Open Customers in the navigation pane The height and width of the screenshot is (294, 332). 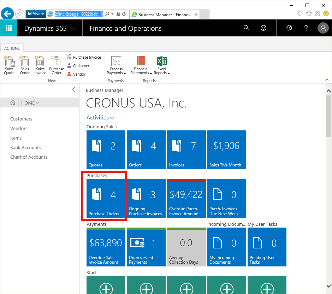pyautogui.click(x=21, y=119)
